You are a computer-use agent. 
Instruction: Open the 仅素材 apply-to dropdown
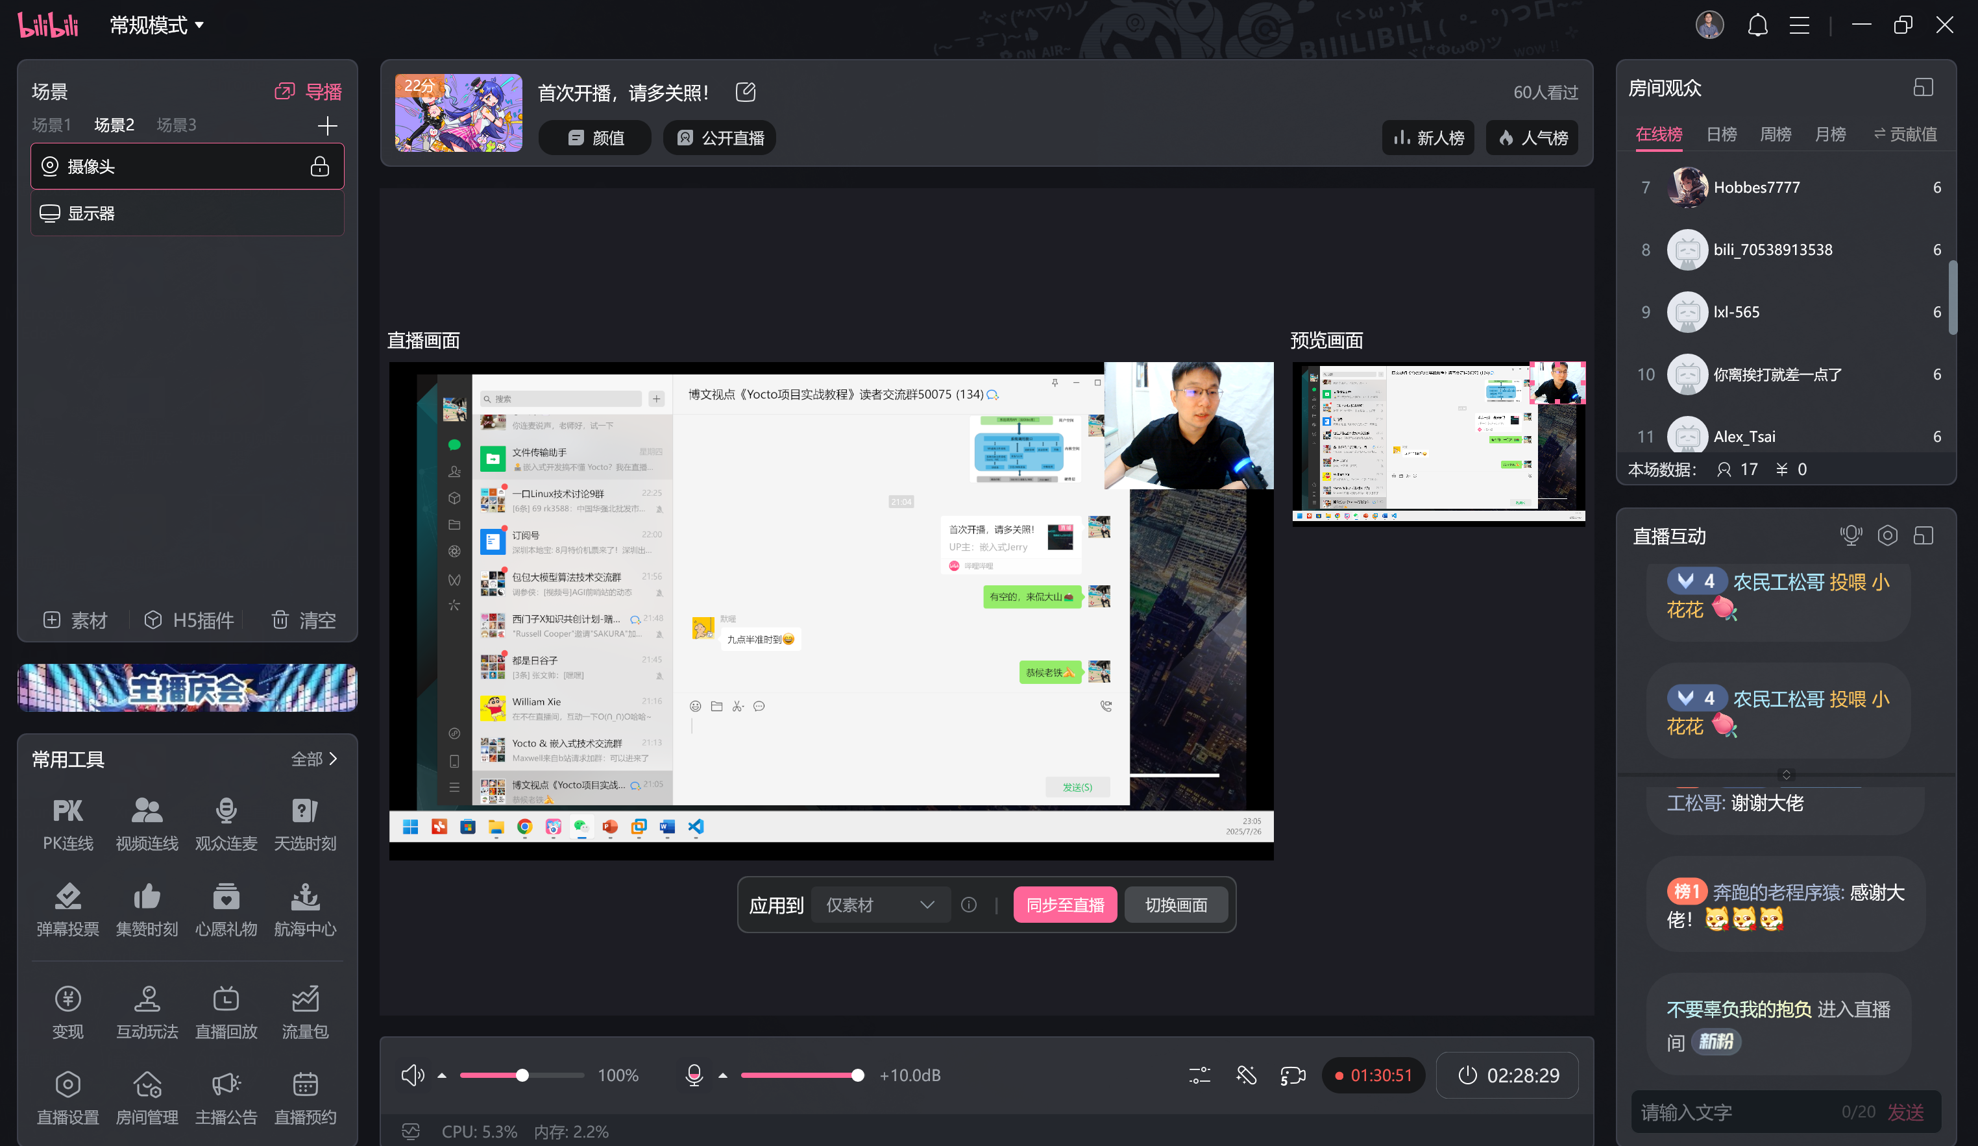click(879, 904)
